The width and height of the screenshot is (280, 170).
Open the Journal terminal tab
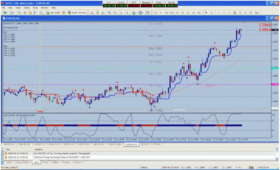[77, 162]
